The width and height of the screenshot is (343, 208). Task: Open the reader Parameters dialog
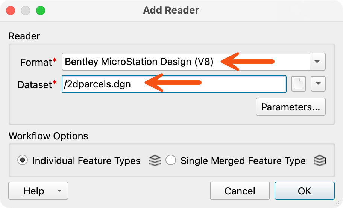290,107
